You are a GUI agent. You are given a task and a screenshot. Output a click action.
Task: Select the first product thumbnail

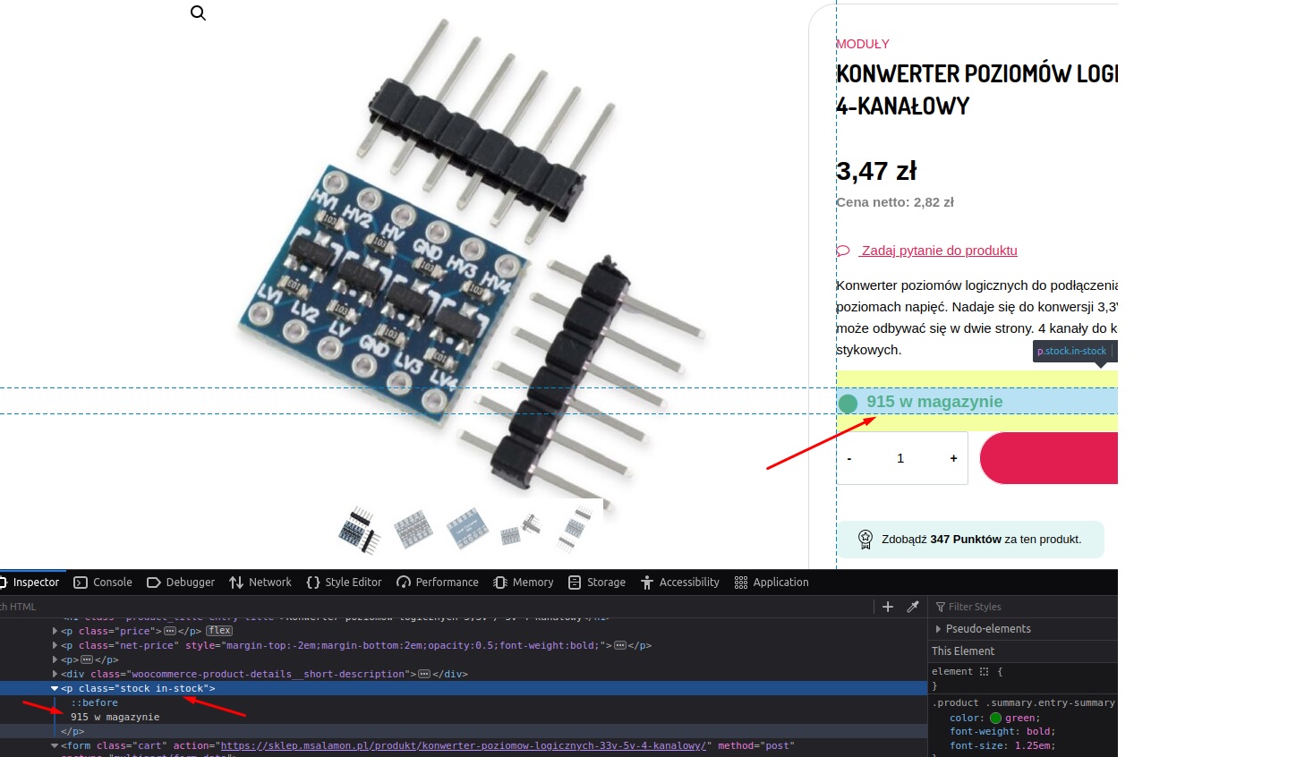360,530
